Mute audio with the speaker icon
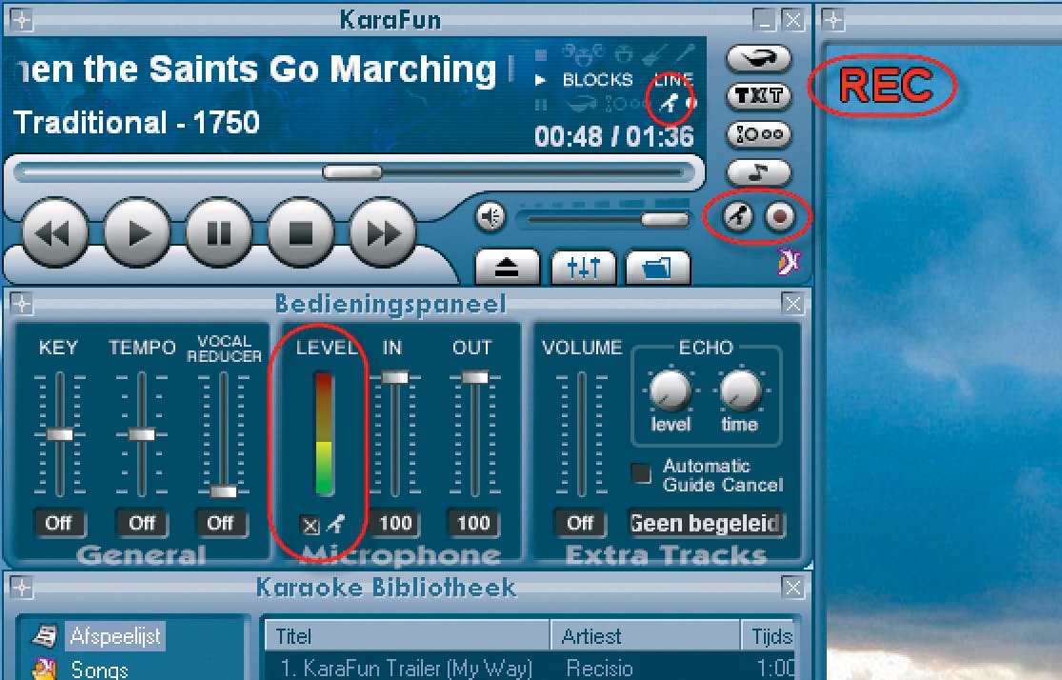 [491, 217]
